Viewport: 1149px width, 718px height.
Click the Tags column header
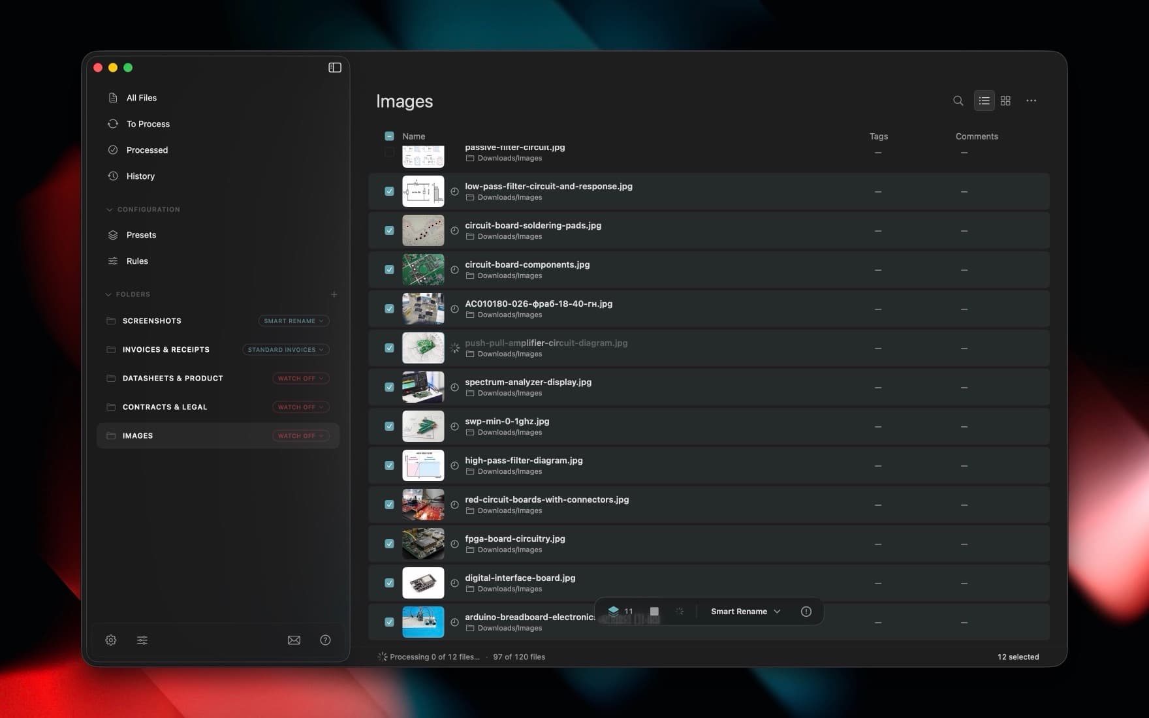tap(878, 136)
